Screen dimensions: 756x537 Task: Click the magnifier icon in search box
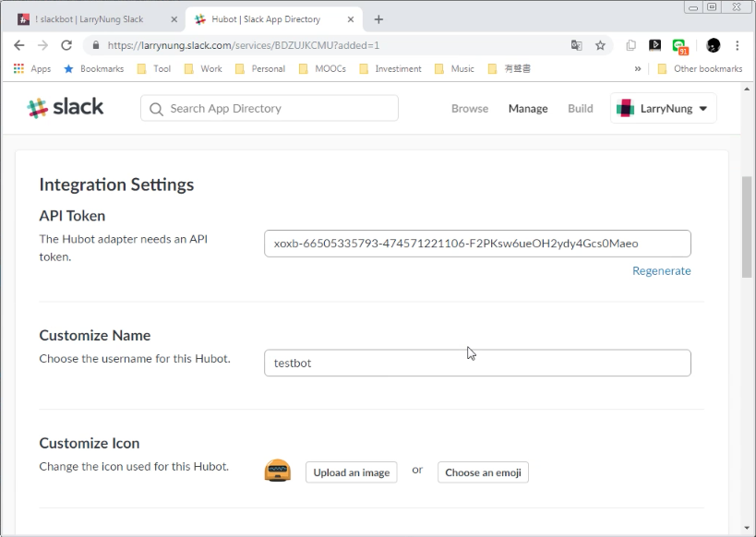click(156, 109)
